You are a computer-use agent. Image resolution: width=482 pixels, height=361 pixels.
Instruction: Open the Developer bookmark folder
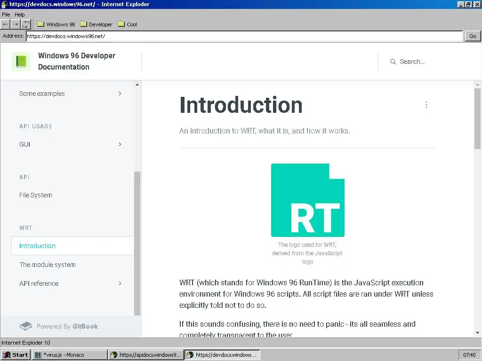[x=96, y=24]
